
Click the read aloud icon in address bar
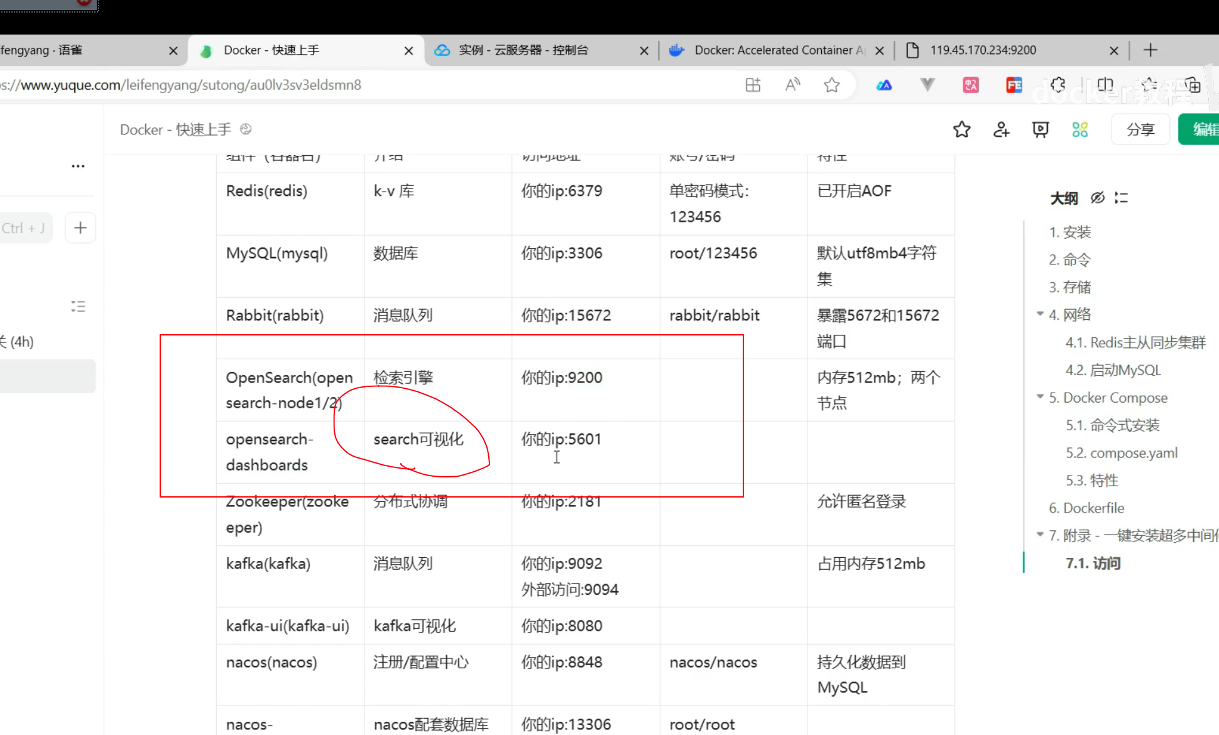pos(792,85)
